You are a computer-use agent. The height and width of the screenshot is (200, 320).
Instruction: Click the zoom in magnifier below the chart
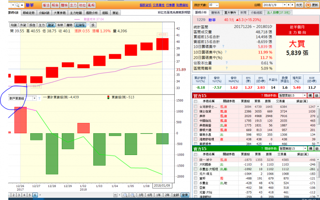pyautogui.click(x=132, y=195)
